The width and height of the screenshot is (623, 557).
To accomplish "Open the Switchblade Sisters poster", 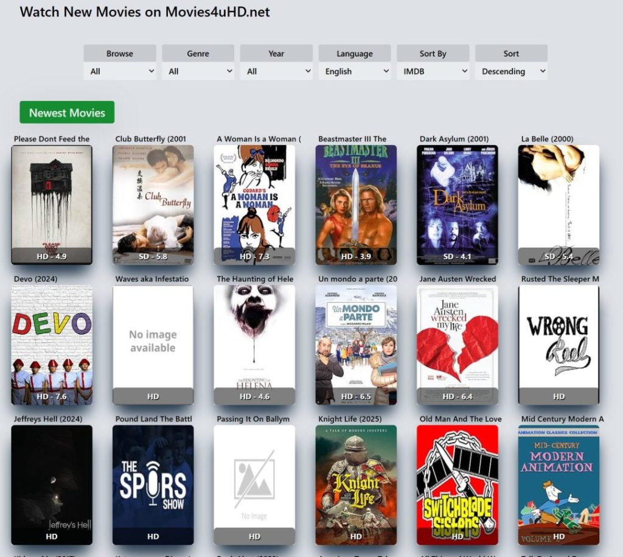I will [x=458, y=485].
